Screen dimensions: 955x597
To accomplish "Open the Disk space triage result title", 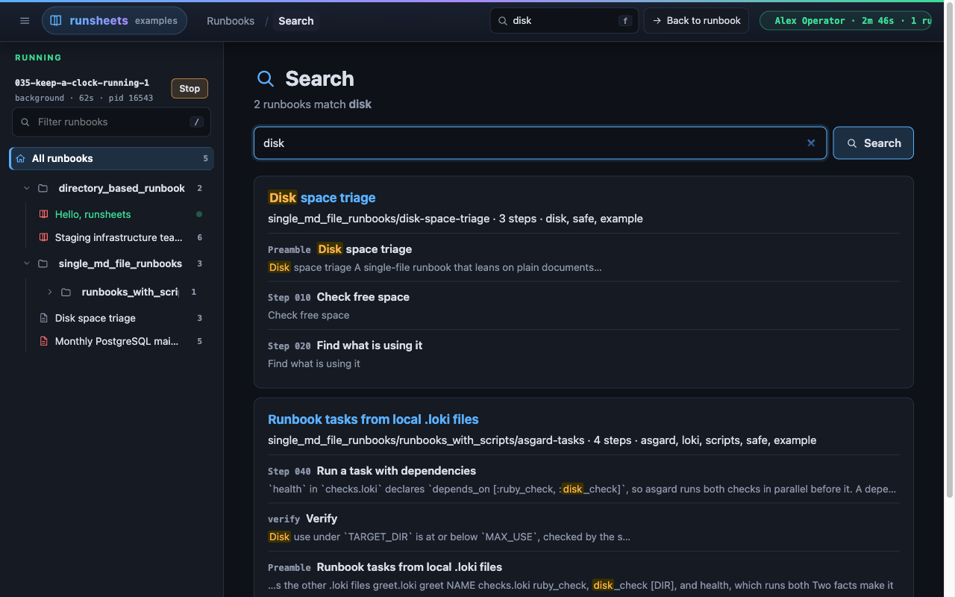I will 322,198.
